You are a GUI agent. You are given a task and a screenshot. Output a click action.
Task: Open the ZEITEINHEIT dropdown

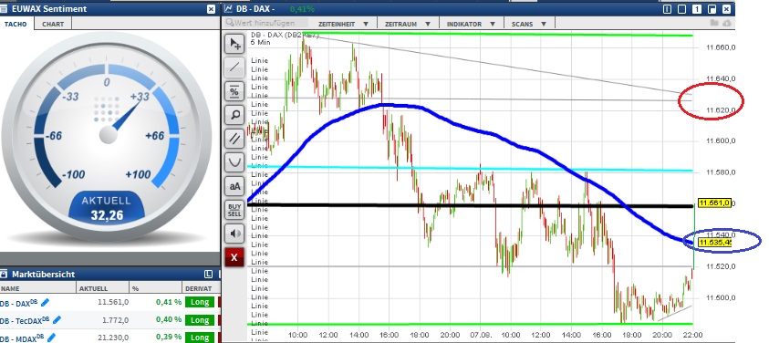click(343, 24)
